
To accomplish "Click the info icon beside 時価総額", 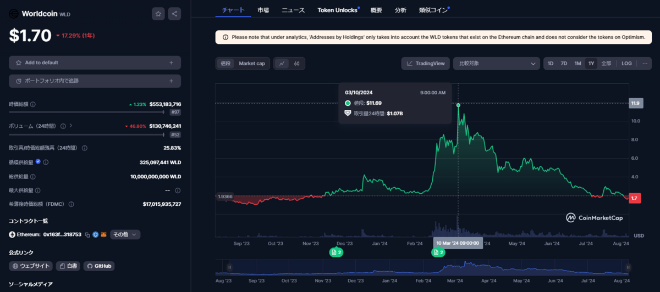I will click(33, 104).
